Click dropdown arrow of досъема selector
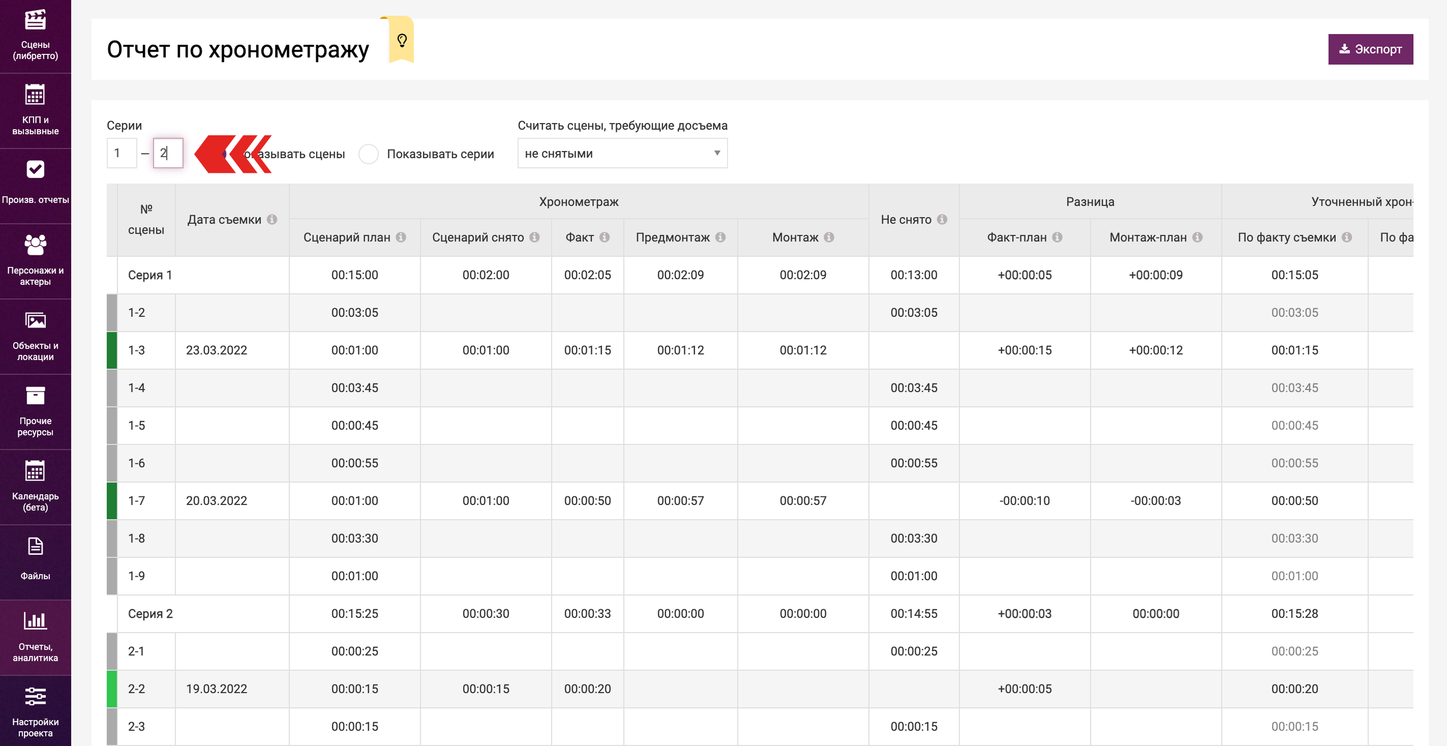 717,154
